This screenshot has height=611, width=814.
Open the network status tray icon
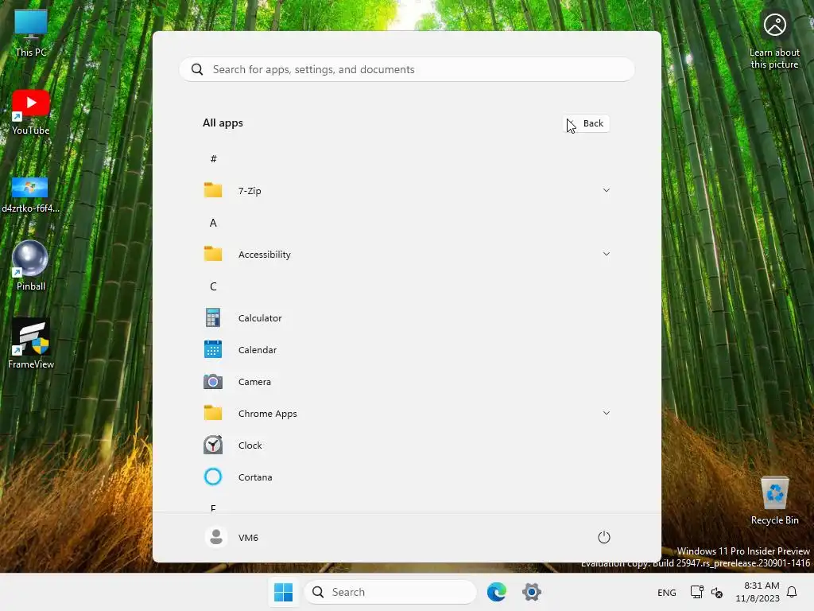(696, 592)
